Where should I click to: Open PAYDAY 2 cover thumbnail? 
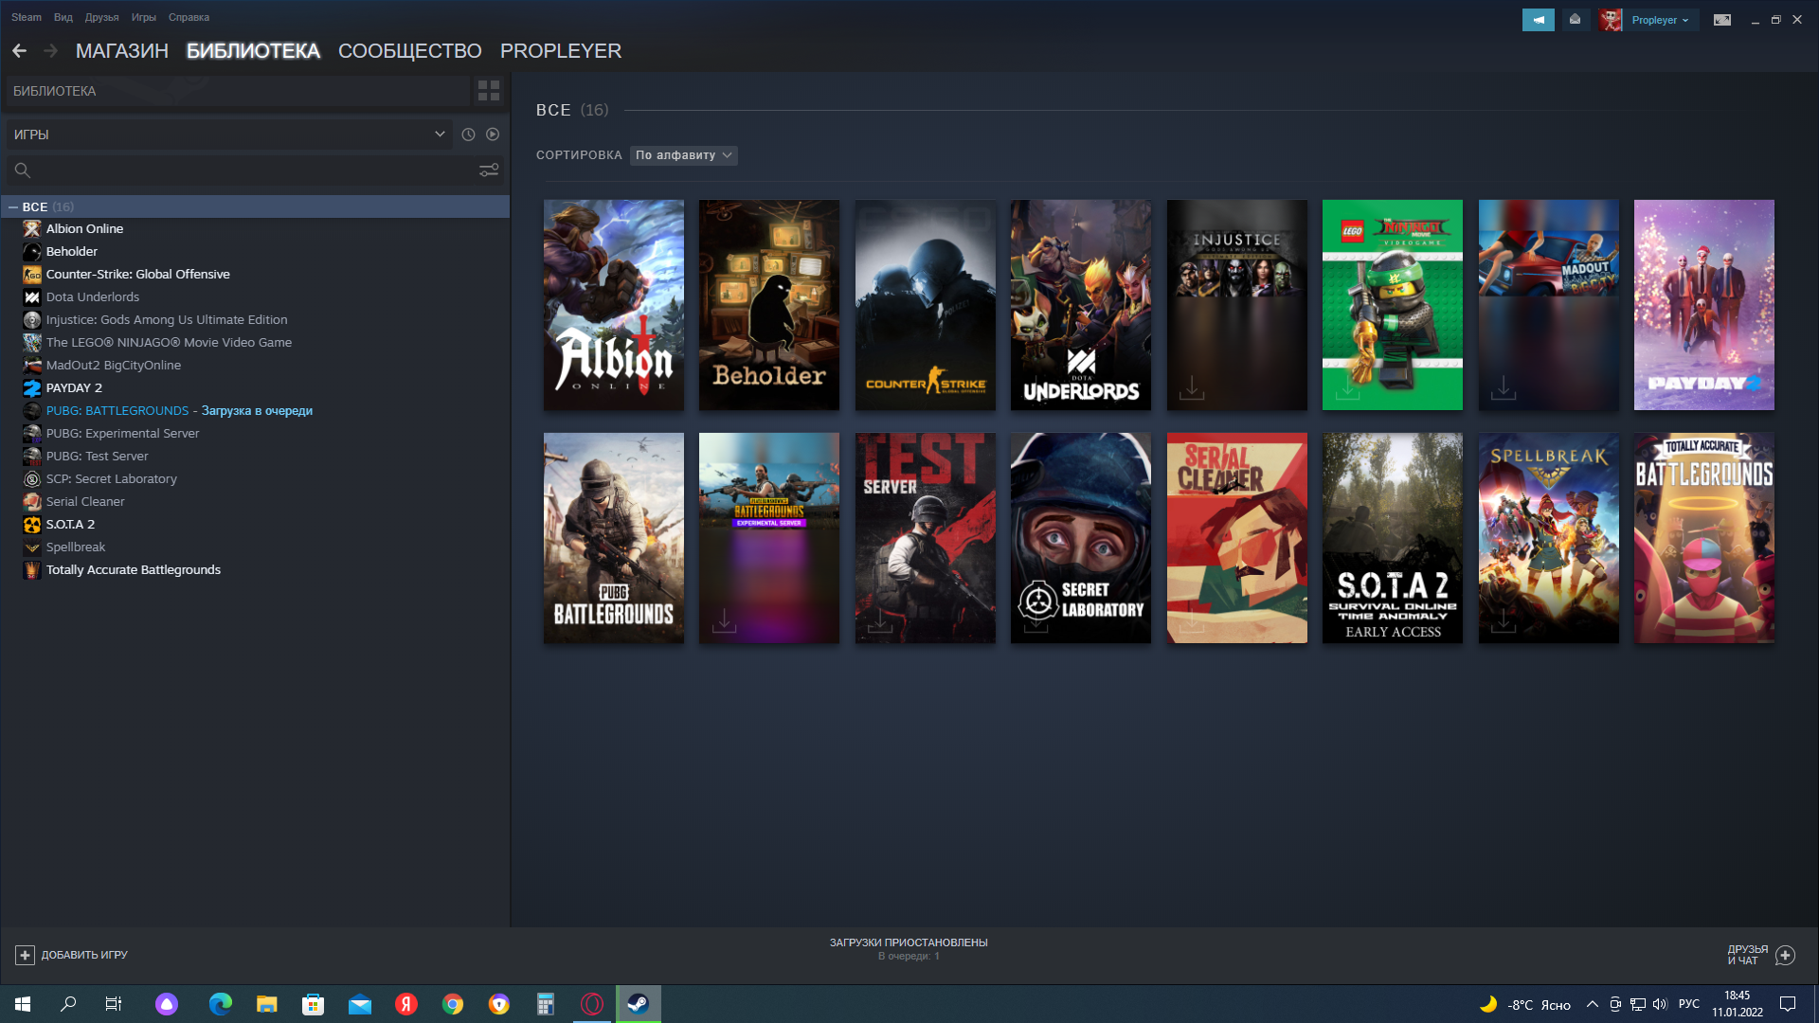[x=1704, y=305]
